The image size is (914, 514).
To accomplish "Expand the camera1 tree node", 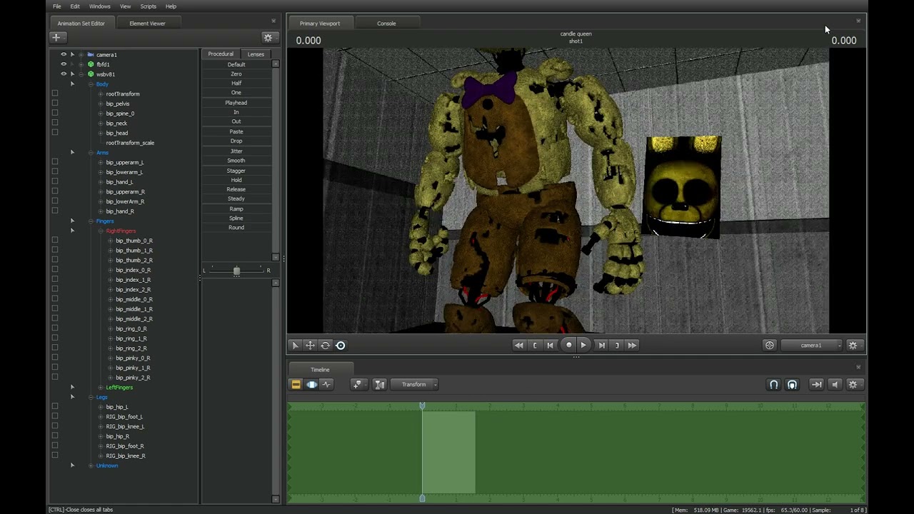I will click(81, 54).
